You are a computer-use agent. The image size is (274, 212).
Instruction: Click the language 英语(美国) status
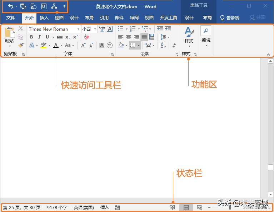[x=84, y=207]
